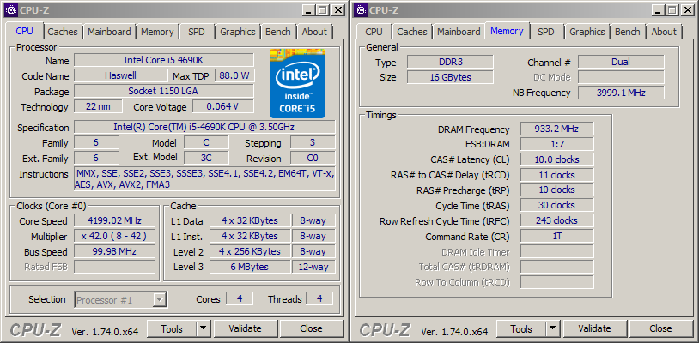Click the CPU-Z app icon in left window title bar

click(x=10, y=9)
